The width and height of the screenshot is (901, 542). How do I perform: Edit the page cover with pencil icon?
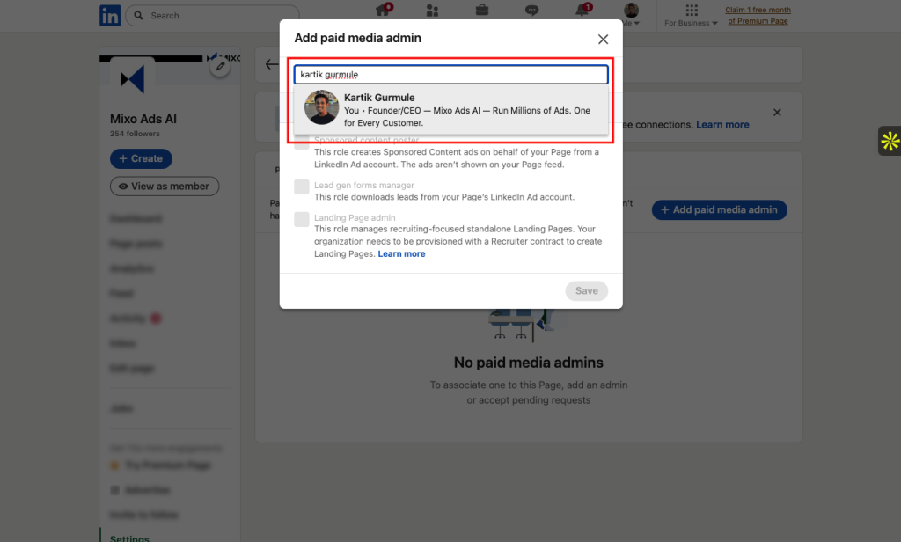tap(220, 66)
